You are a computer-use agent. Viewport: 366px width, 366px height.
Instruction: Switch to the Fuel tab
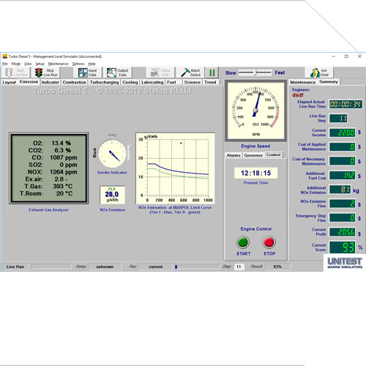click(171, 82)
